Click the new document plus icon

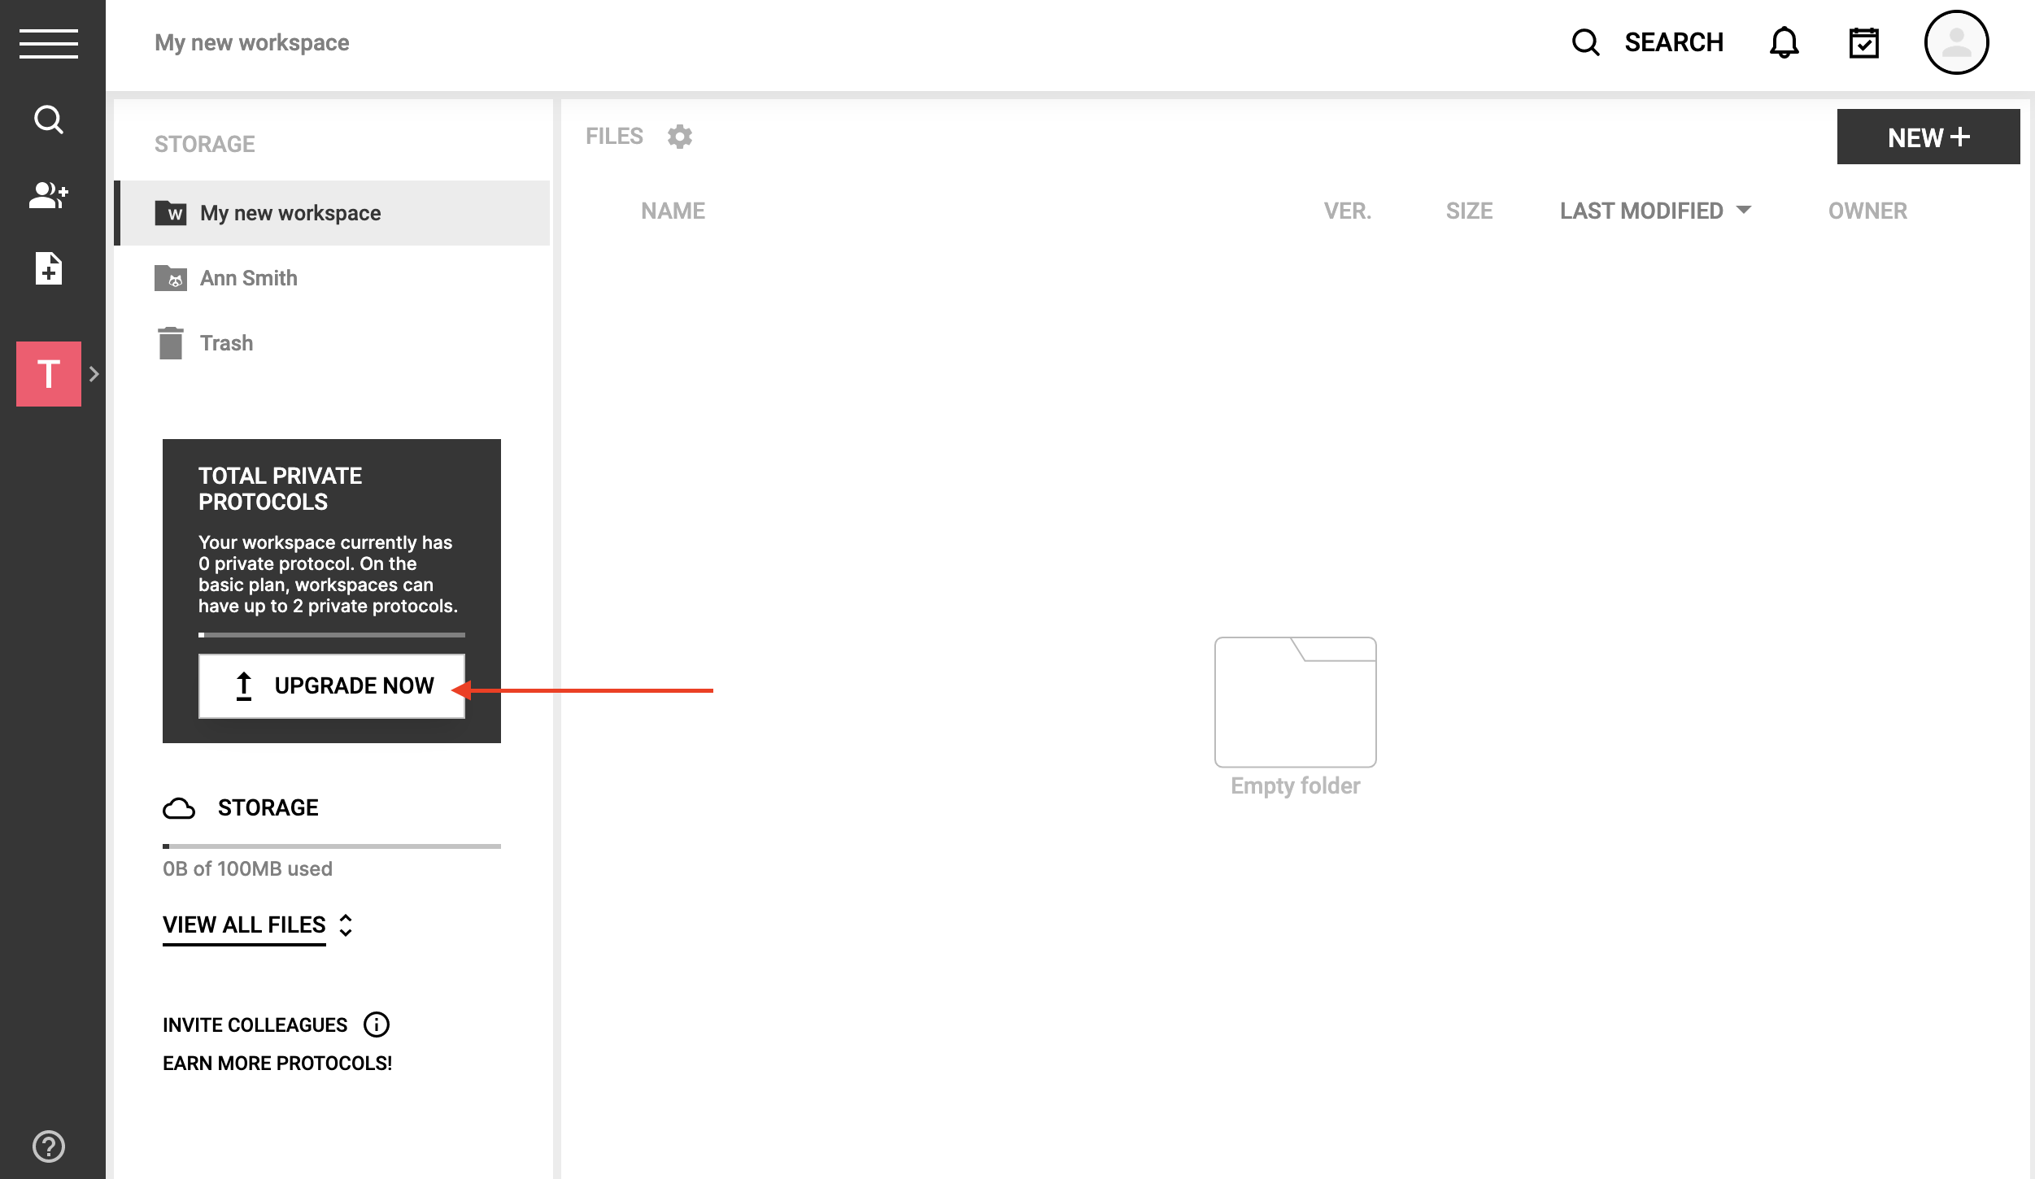coord(49,268)
